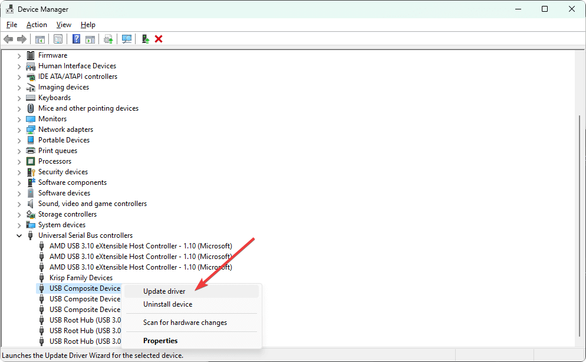The image size is (586, 362).
Task: Open the Help menu
Action: click(x=88, y=25)
